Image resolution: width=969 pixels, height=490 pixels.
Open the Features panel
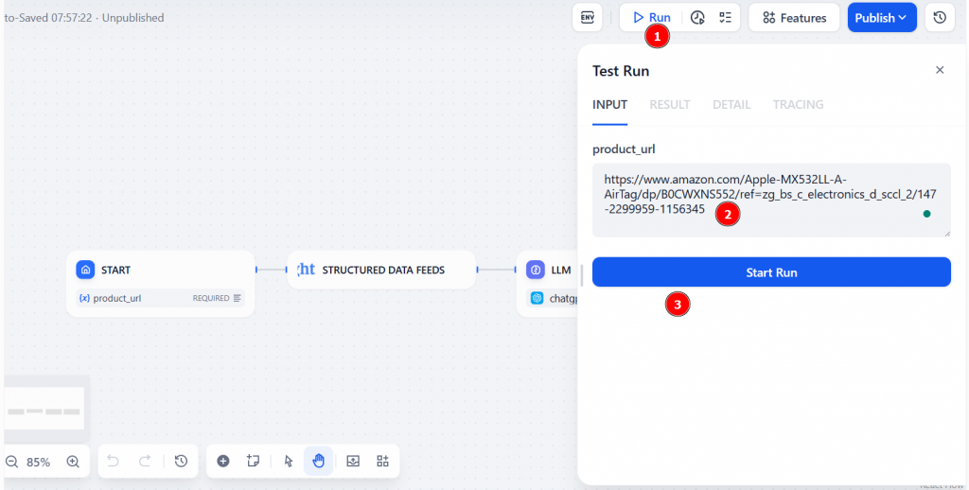pos(794,18)
